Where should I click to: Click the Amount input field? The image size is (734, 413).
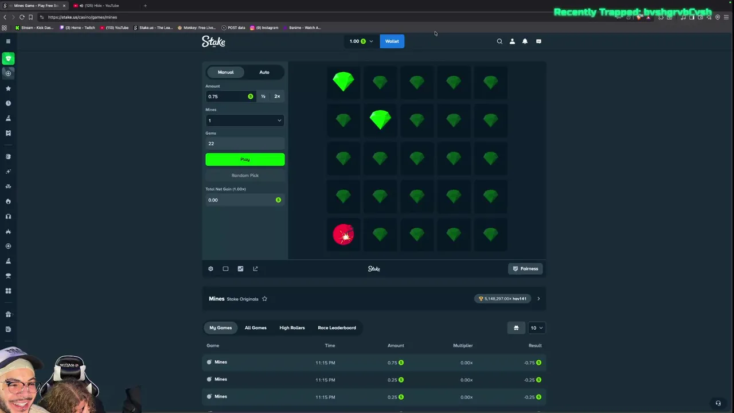(230, 96)
